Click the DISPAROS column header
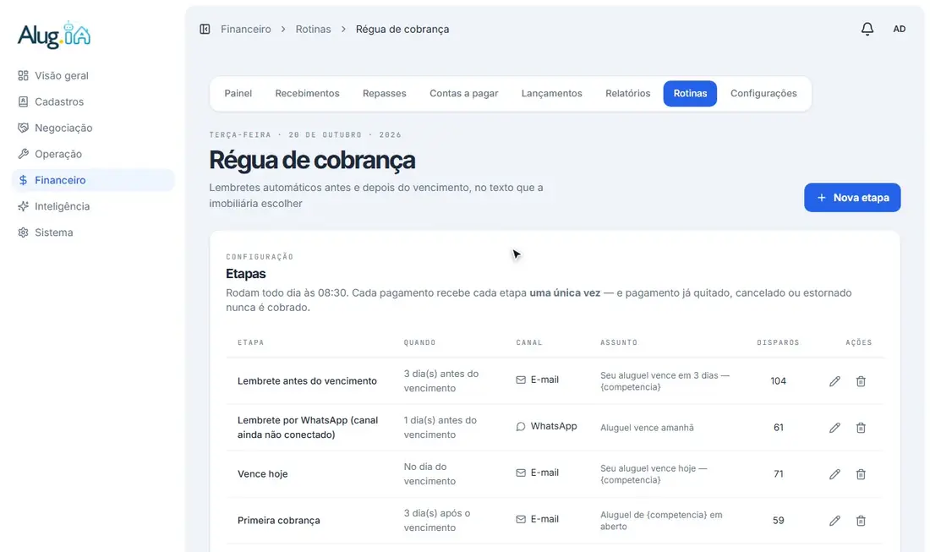 (x=778, y=342)
